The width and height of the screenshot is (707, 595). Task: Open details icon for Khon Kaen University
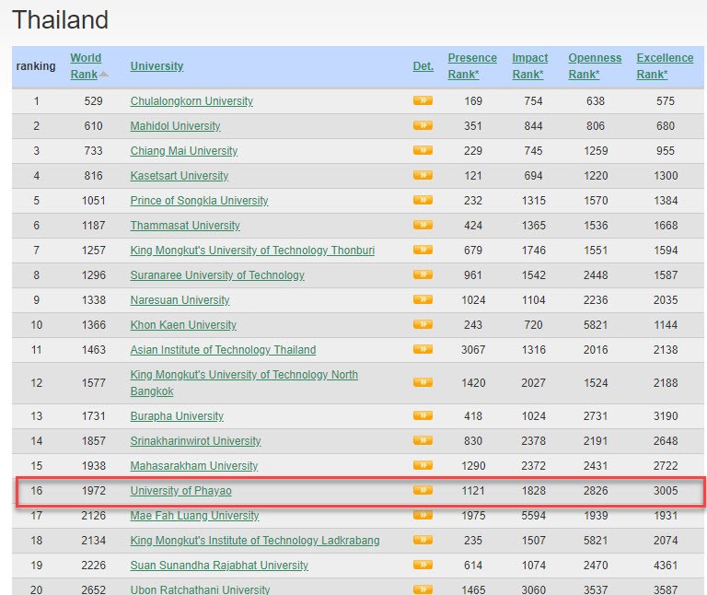tap(423, 324)
